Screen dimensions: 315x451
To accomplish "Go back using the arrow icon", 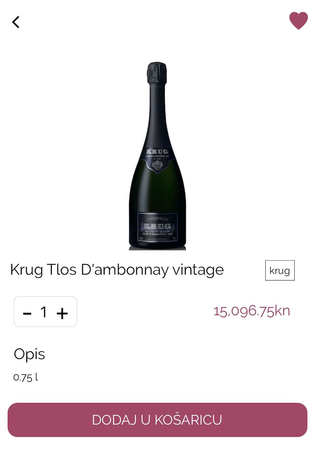I will tap(16, 22).
